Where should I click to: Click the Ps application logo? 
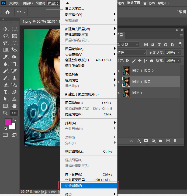pyautogui.click(x=4, y=3)
